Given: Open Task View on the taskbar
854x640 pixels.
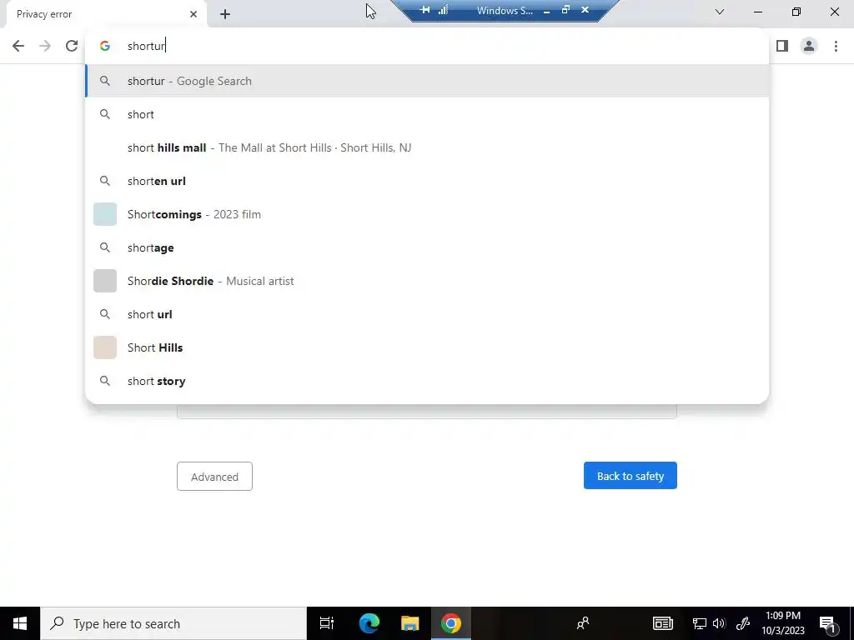Looking at the screenshot, I should click(x=327, y=623).
